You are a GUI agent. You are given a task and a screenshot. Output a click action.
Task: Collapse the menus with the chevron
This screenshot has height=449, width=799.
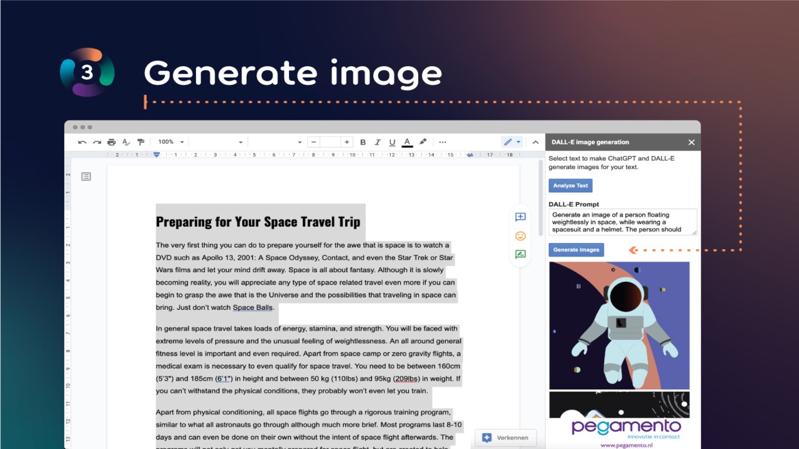(x=535, y=142)
